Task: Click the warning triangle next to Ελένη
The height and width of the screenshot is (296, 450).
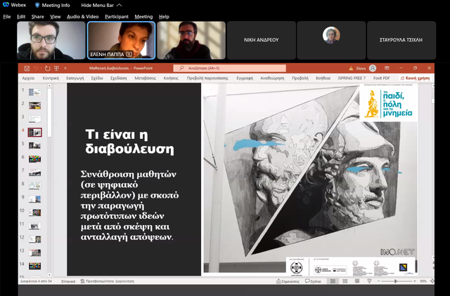Action: coord(351,69)
